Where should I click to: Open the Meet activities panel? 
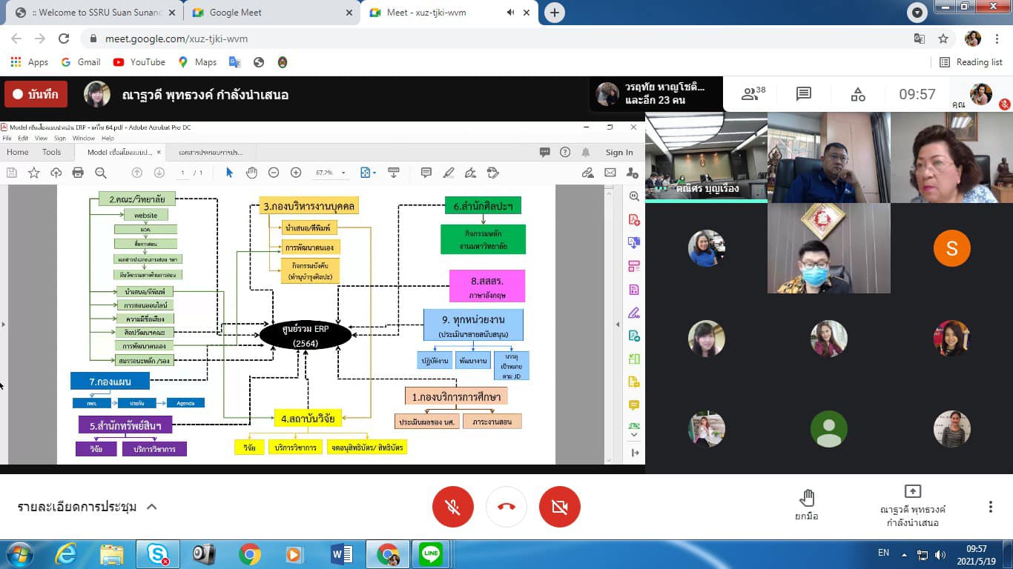858,94
